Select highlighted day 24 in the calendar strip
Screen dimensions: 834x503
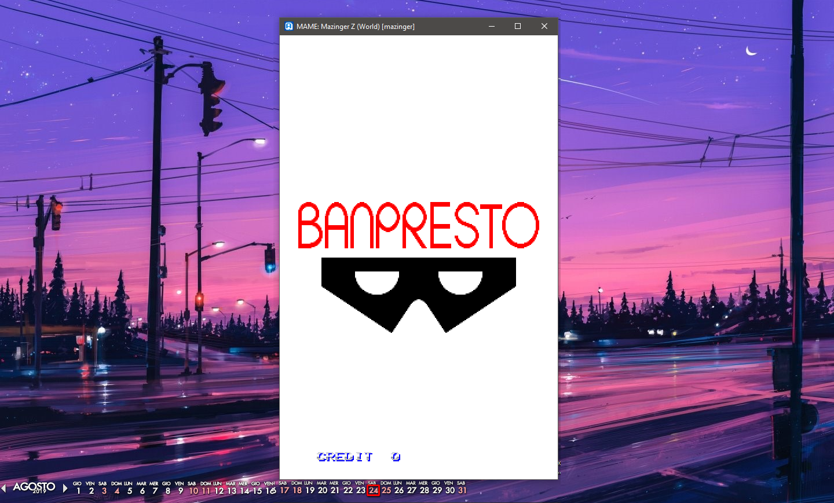(x=374, y=490)
